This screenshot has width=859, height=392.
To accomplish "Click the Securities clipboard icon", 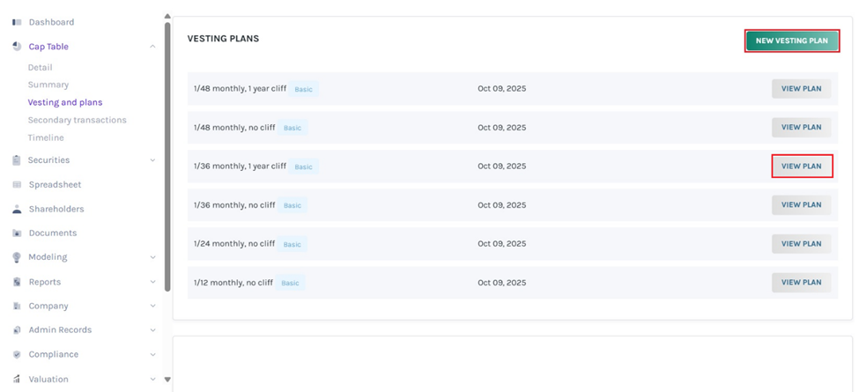I will point(17,160).
